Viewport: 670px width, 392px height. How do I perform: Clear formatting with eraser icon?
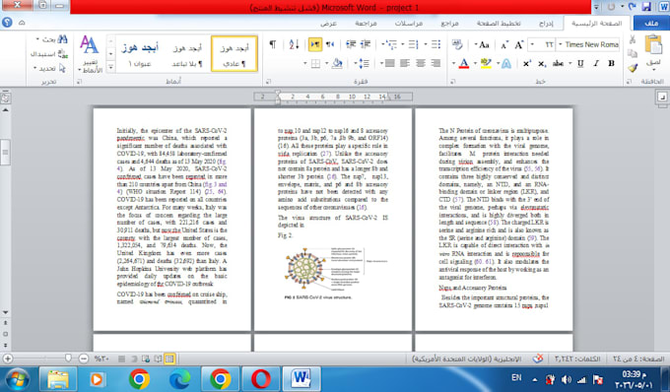point(457,44)
